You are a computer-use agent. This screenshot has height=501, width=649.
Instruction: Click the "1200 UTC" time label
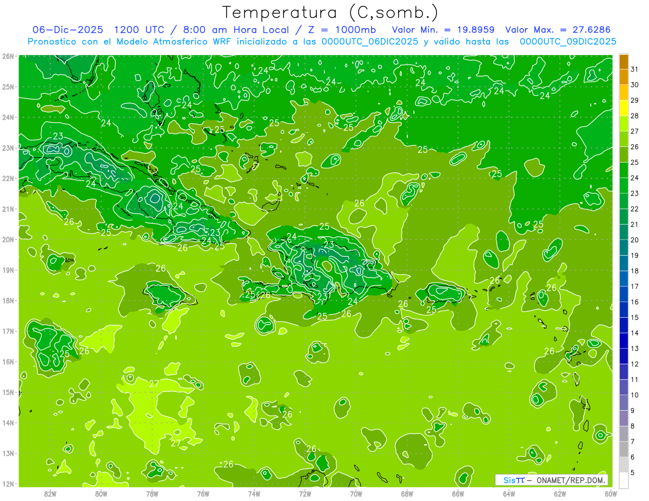pyautogui.click(x=139, y=30)
